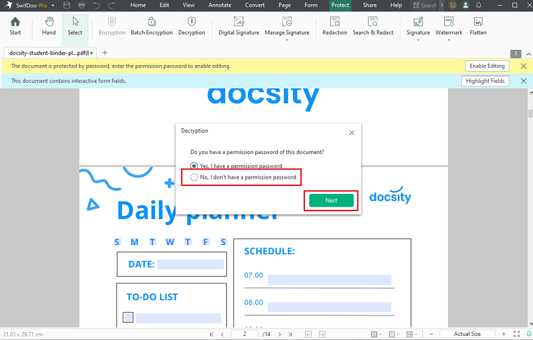This screenshot has height=340, width=533.
Task: Launch Search & Redact
Action: click(x=373, y=27)
